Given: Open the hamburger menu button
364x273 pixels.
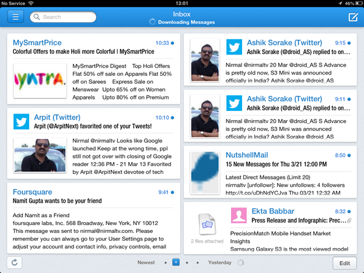Looking at the screenshot, I should (16, 17).
